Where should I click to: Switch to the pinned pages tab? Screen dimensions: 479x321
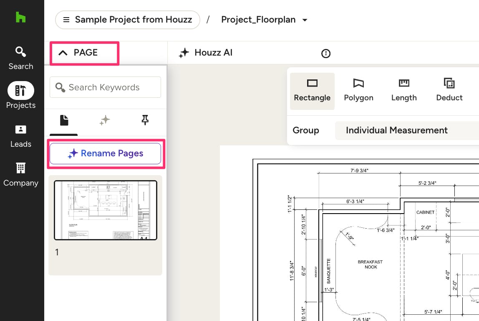point(145,120)
